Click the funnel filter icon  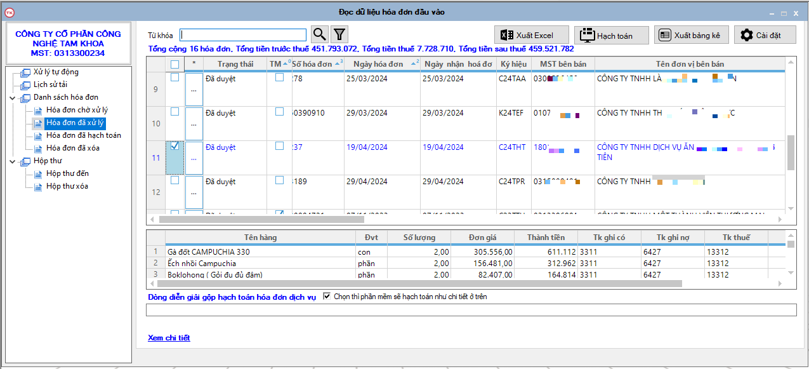click(x=340, y=34)
